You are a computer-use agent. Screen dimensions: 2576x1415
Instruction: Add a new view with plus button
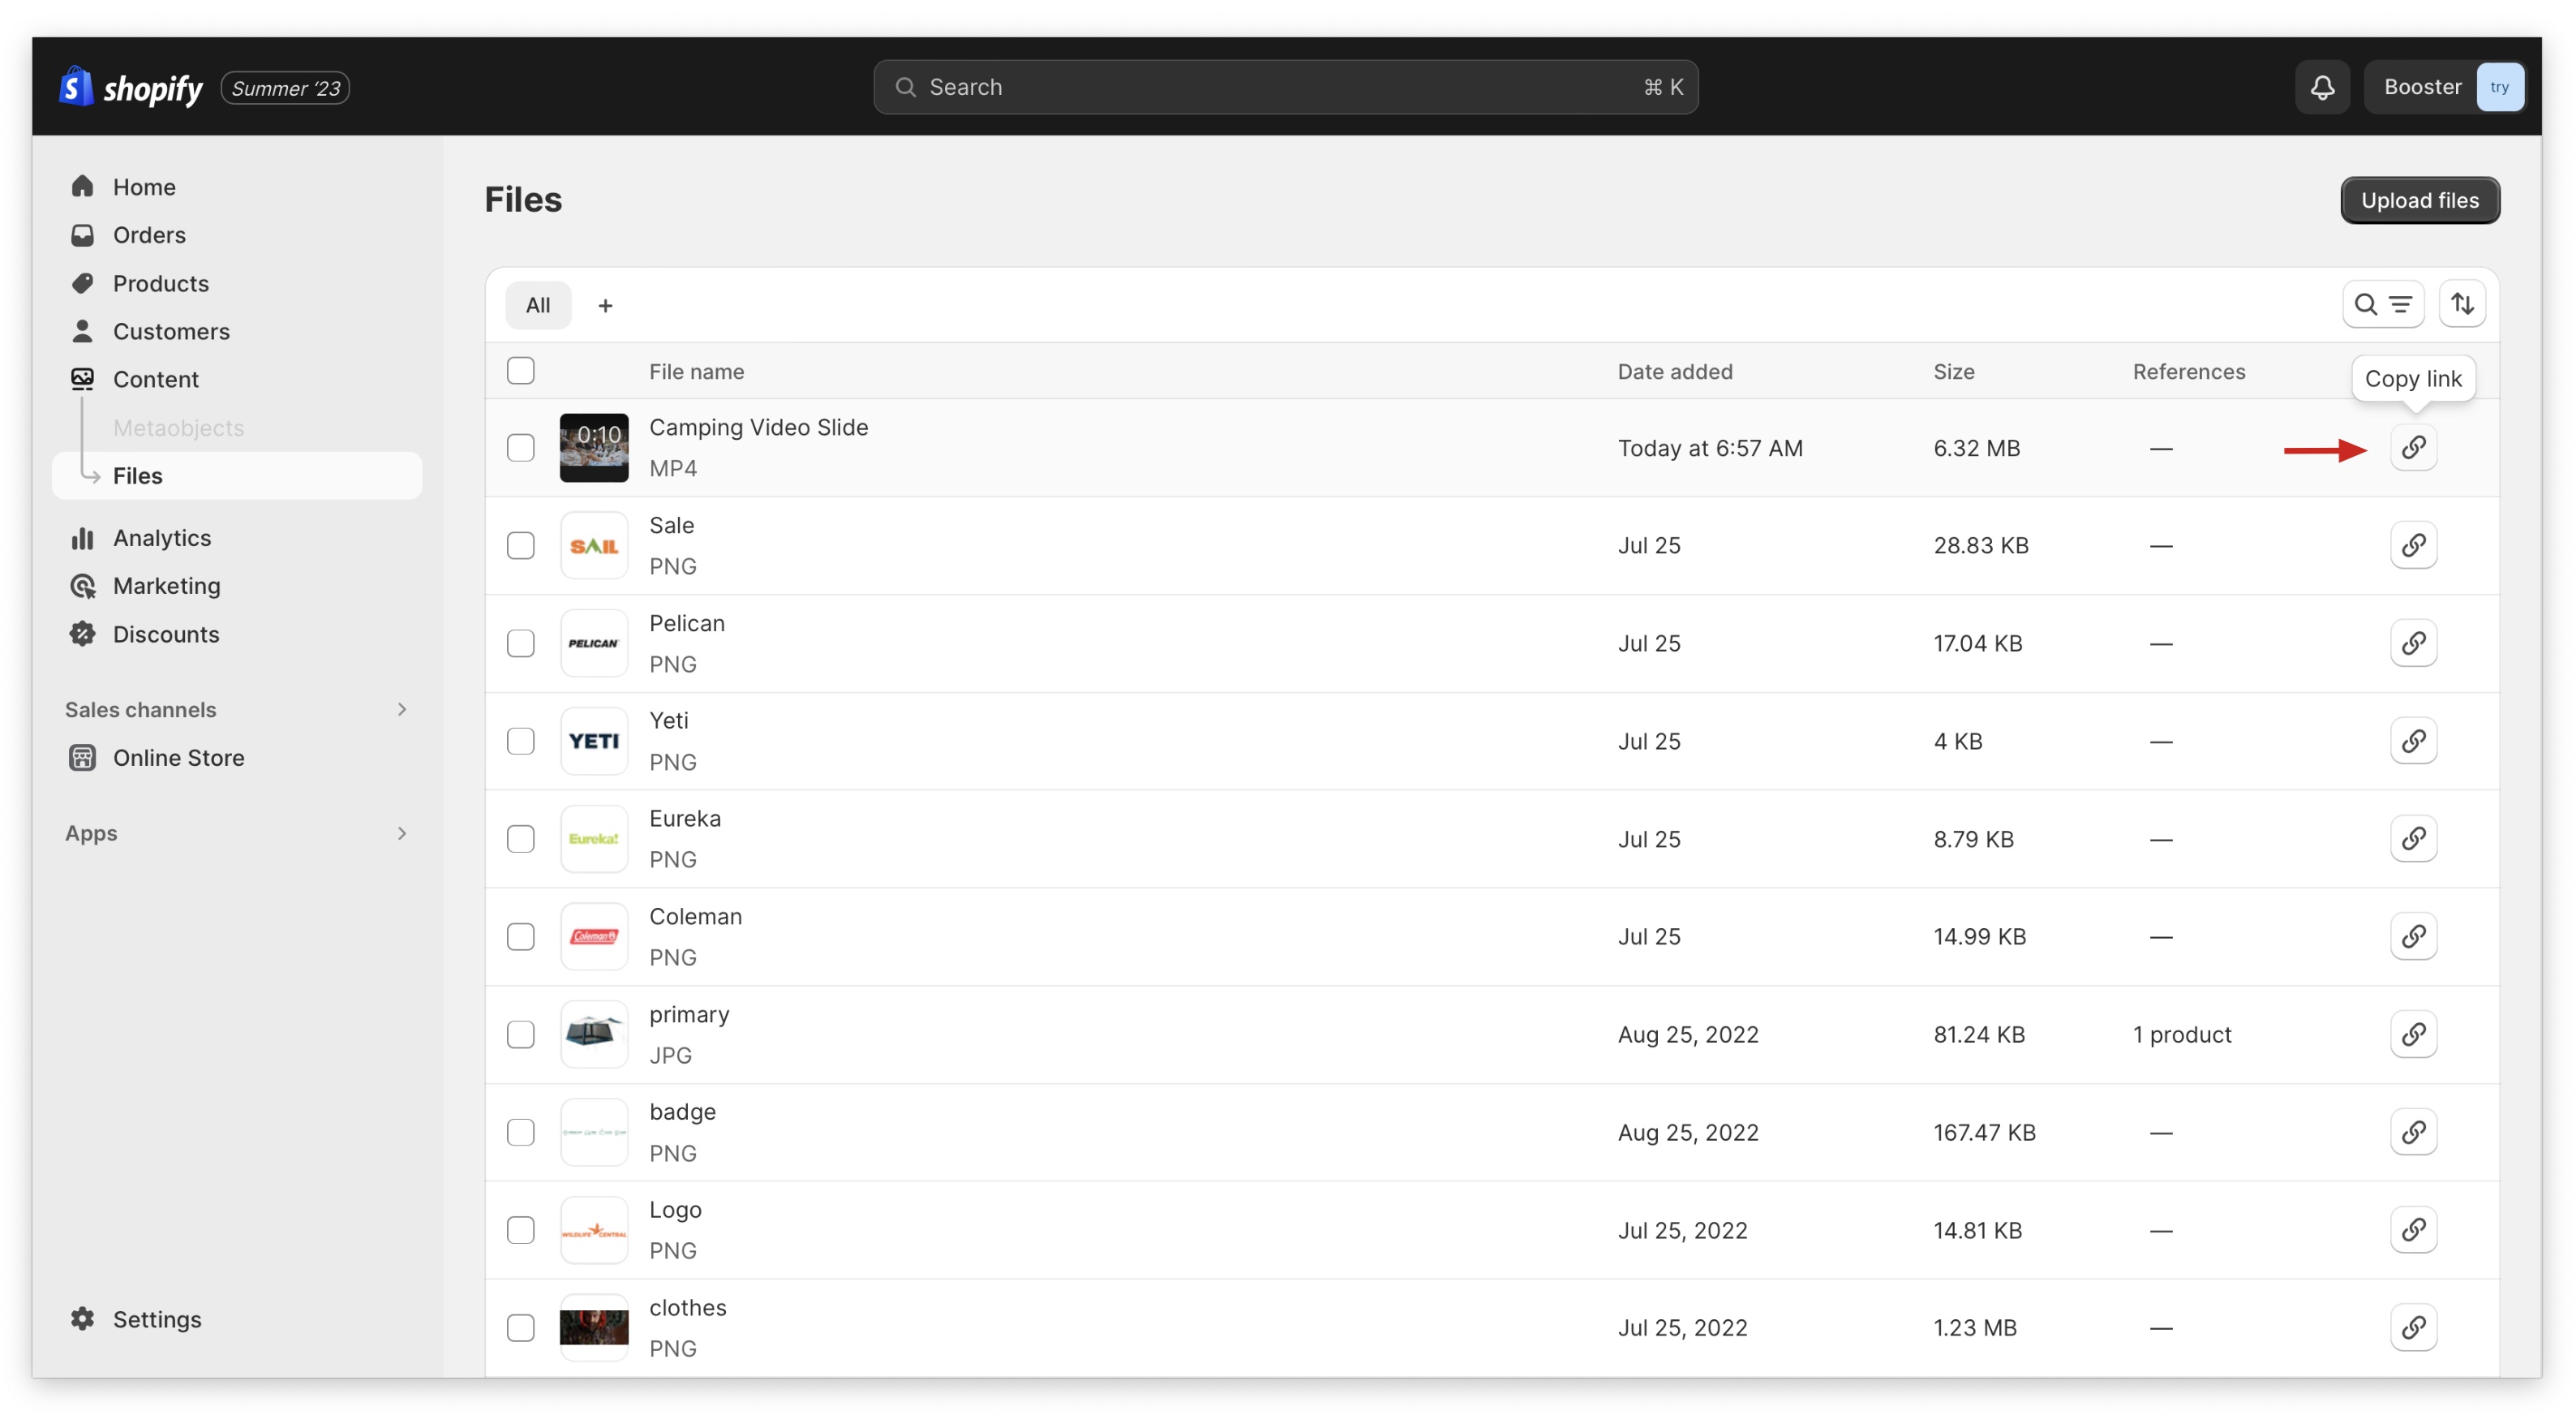coord(605,305)
